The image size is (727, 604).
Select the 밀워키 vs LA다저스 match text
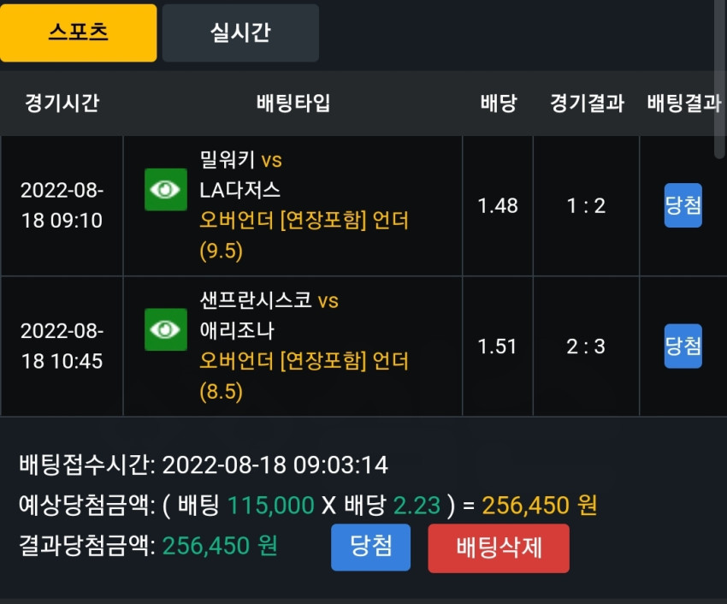[240, 175]
